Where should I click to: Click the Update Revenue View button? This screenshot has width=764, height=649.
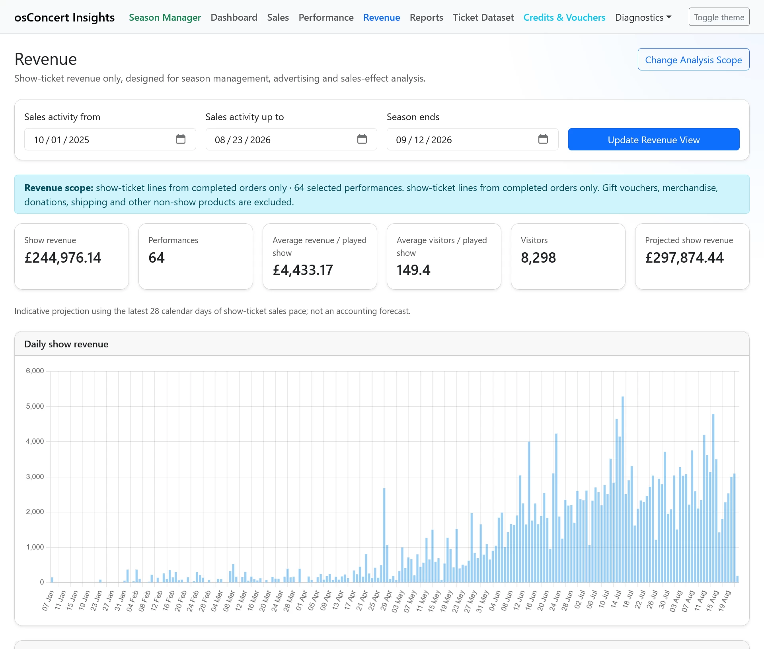click(654, 139)
